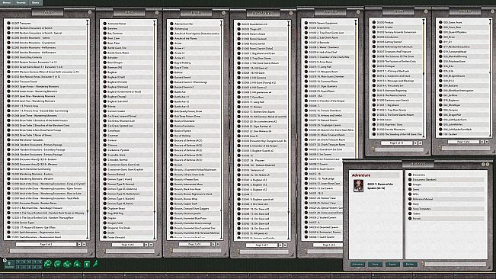The width and height of the screenshot is (496, 279).
Task: Go to next page in Tables window
Action: [79, 244]
